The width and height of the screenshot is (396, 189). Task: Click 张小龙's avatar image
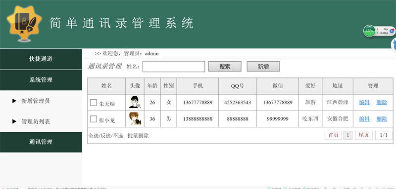coord(135,118)
